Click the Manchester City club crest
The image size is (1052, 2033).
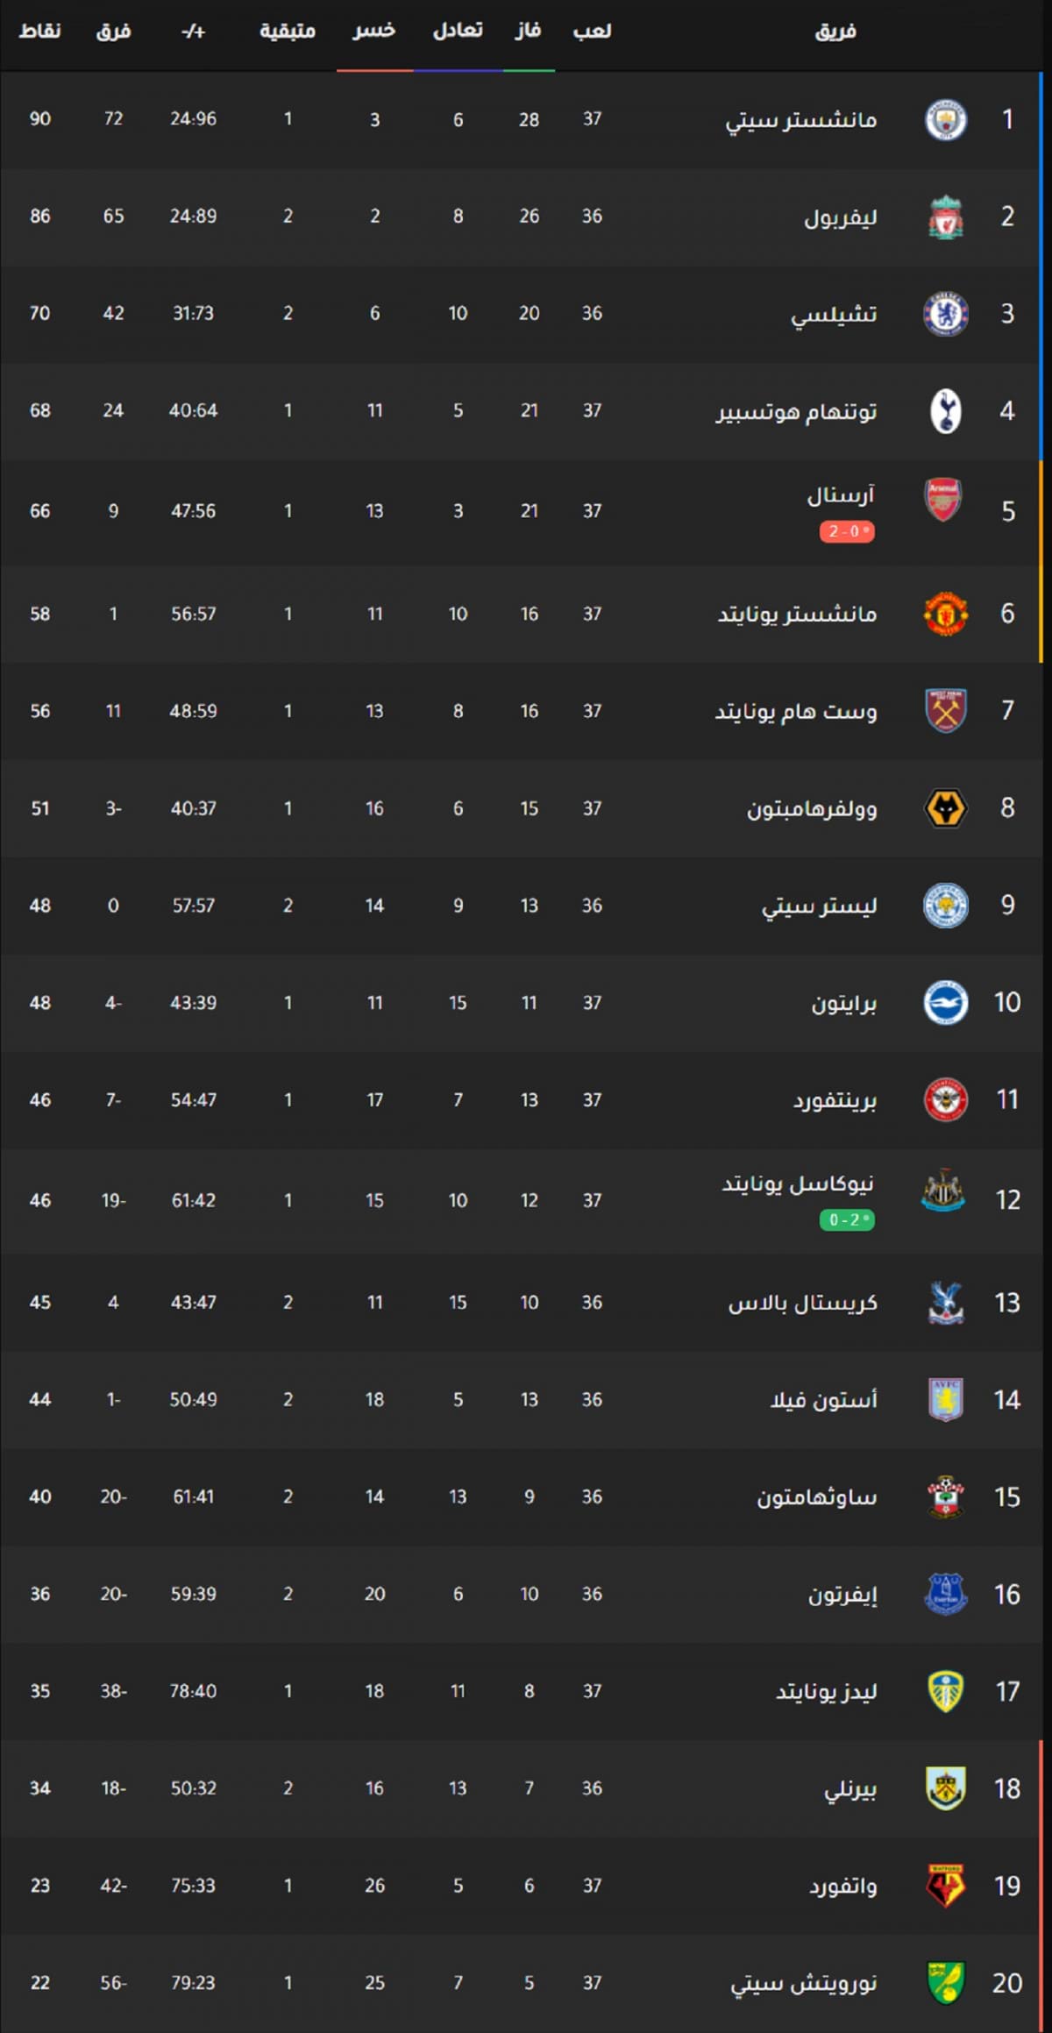[x=945, y=120]
